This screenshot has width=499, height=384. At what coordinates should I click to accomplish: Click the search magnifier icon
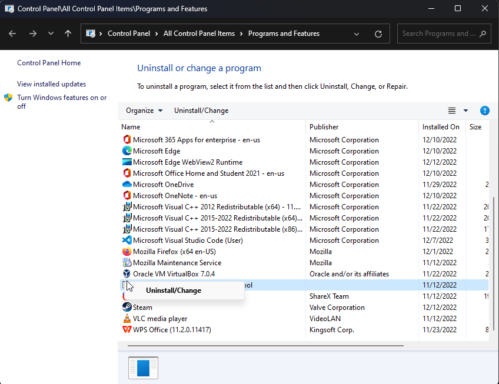[x=483, y=34]
